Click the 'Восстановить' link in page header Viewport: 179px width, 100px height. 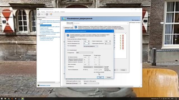[x=136, y=20]
